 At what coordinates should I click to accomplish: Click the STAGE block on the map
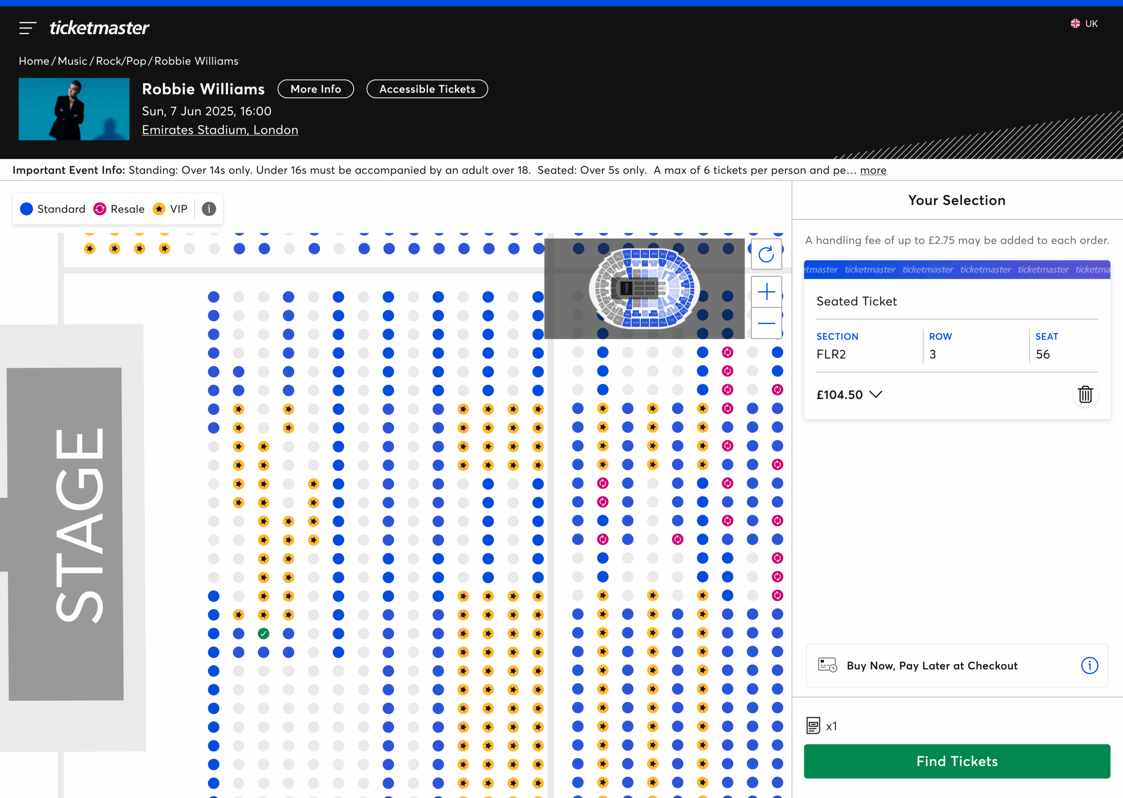(x=65, y=534)
